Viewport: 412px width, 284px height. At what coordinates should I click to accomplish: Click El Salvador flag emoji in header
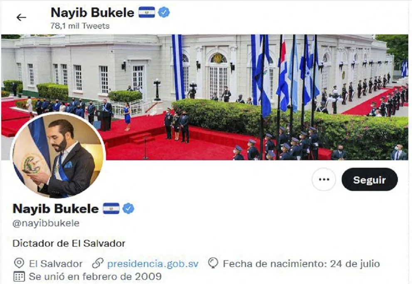147,12
